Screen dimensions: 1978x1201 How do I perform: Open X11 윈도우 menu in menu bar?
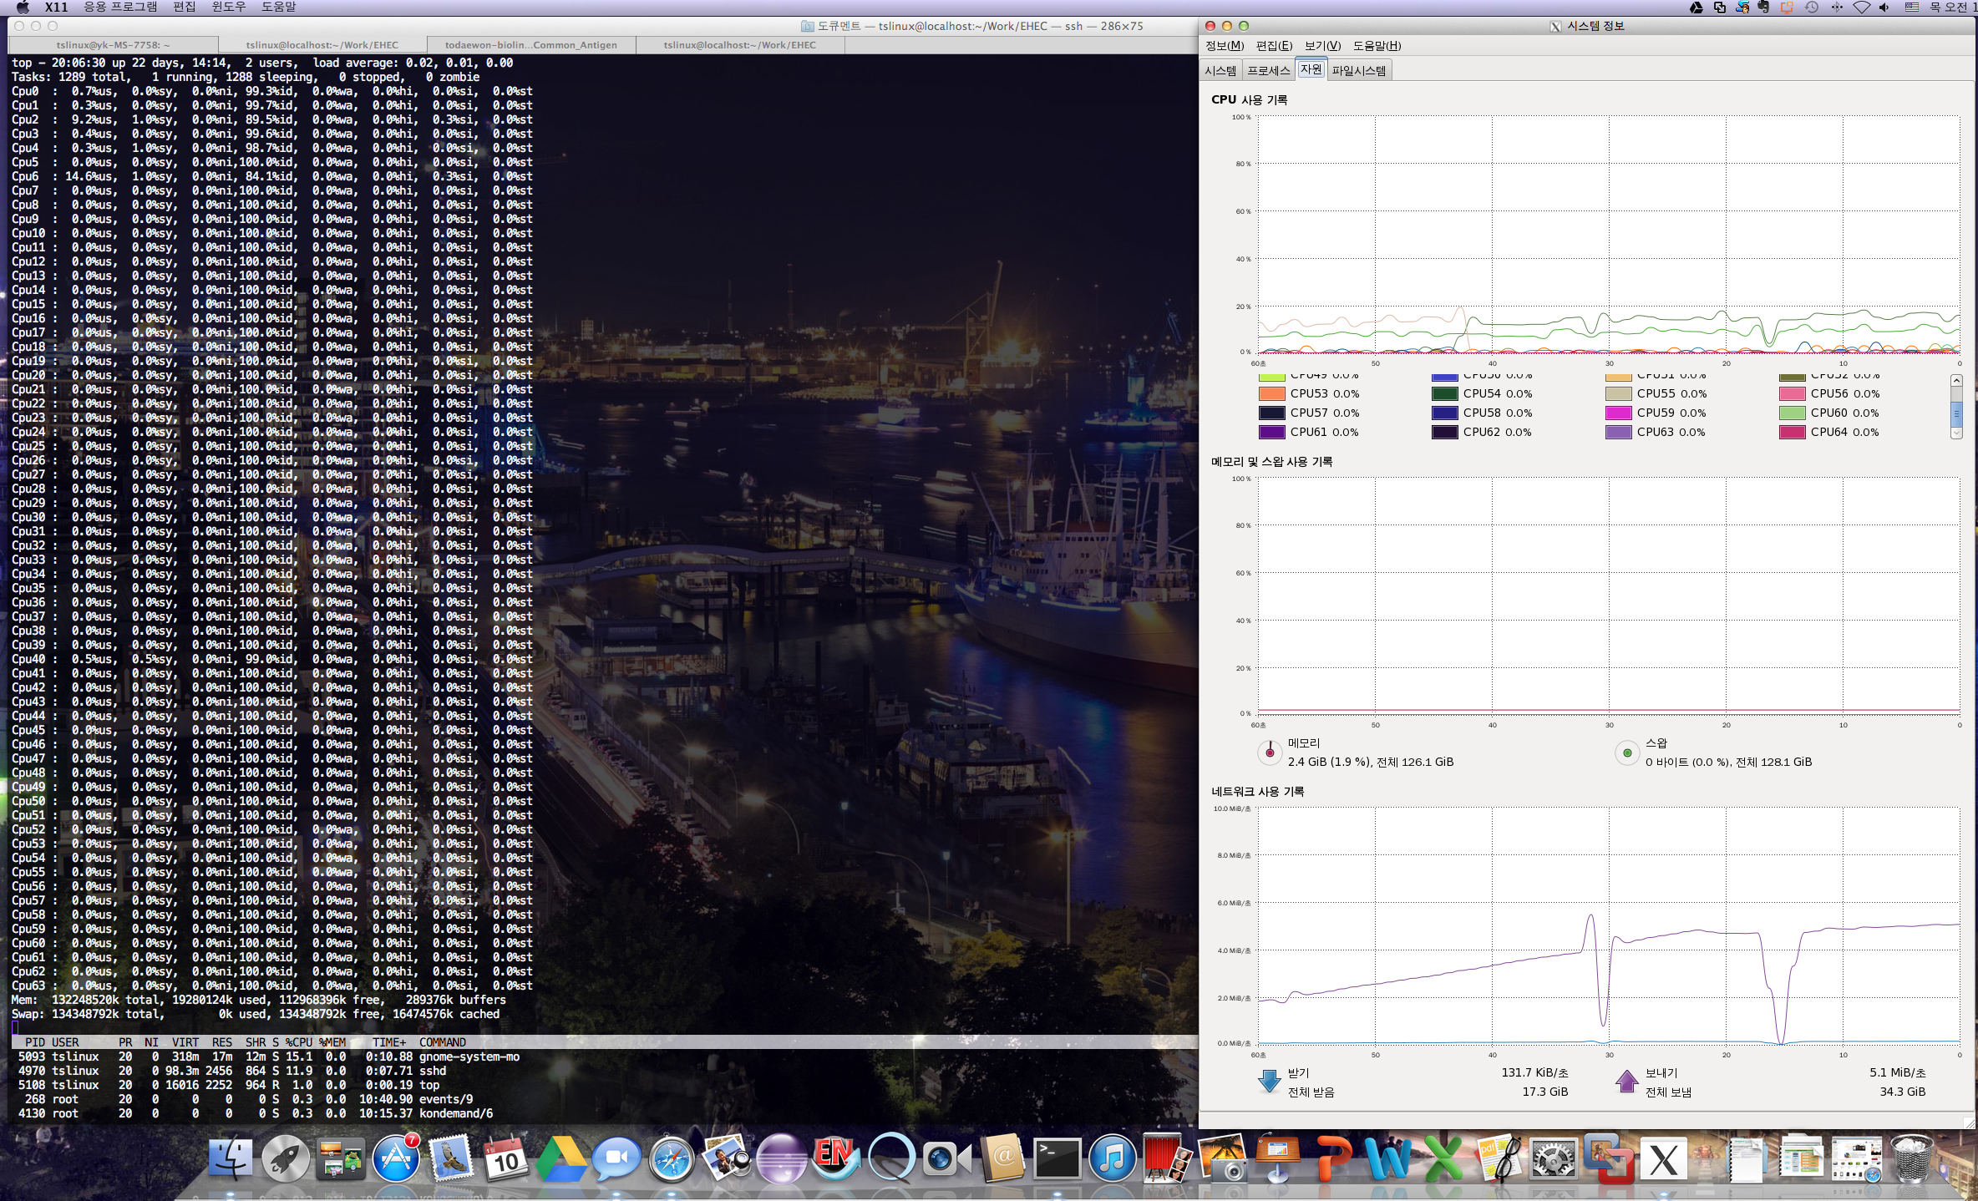(x=229, y=8)
